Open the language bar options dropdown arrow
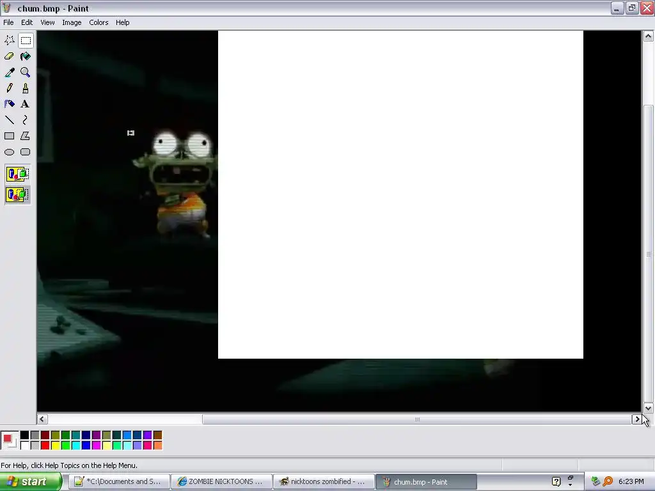655x491 pixels. pyautogui.click(x=570, y=485)
